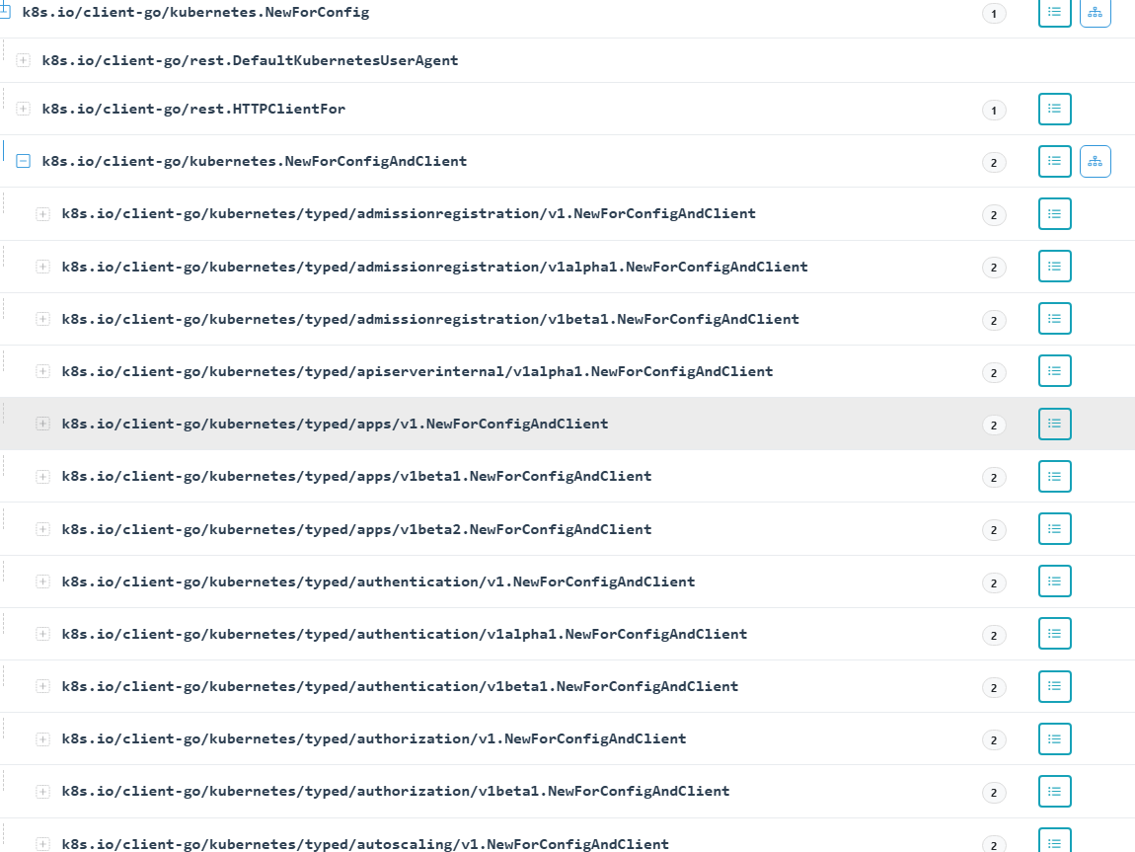The image size is (1135, 852).
Task: Open list icon for kubernetes.NewForConfig row
Action: click(x=1054, y=12)
